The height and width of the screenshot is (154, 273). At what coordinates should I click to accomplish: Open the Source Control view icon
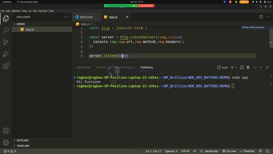[x=6, y=42]
